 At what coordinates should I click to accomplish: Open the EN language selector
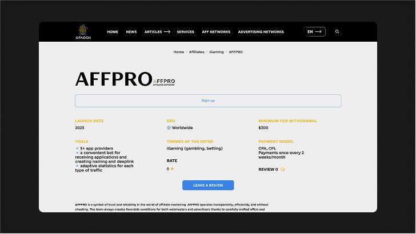314,31
